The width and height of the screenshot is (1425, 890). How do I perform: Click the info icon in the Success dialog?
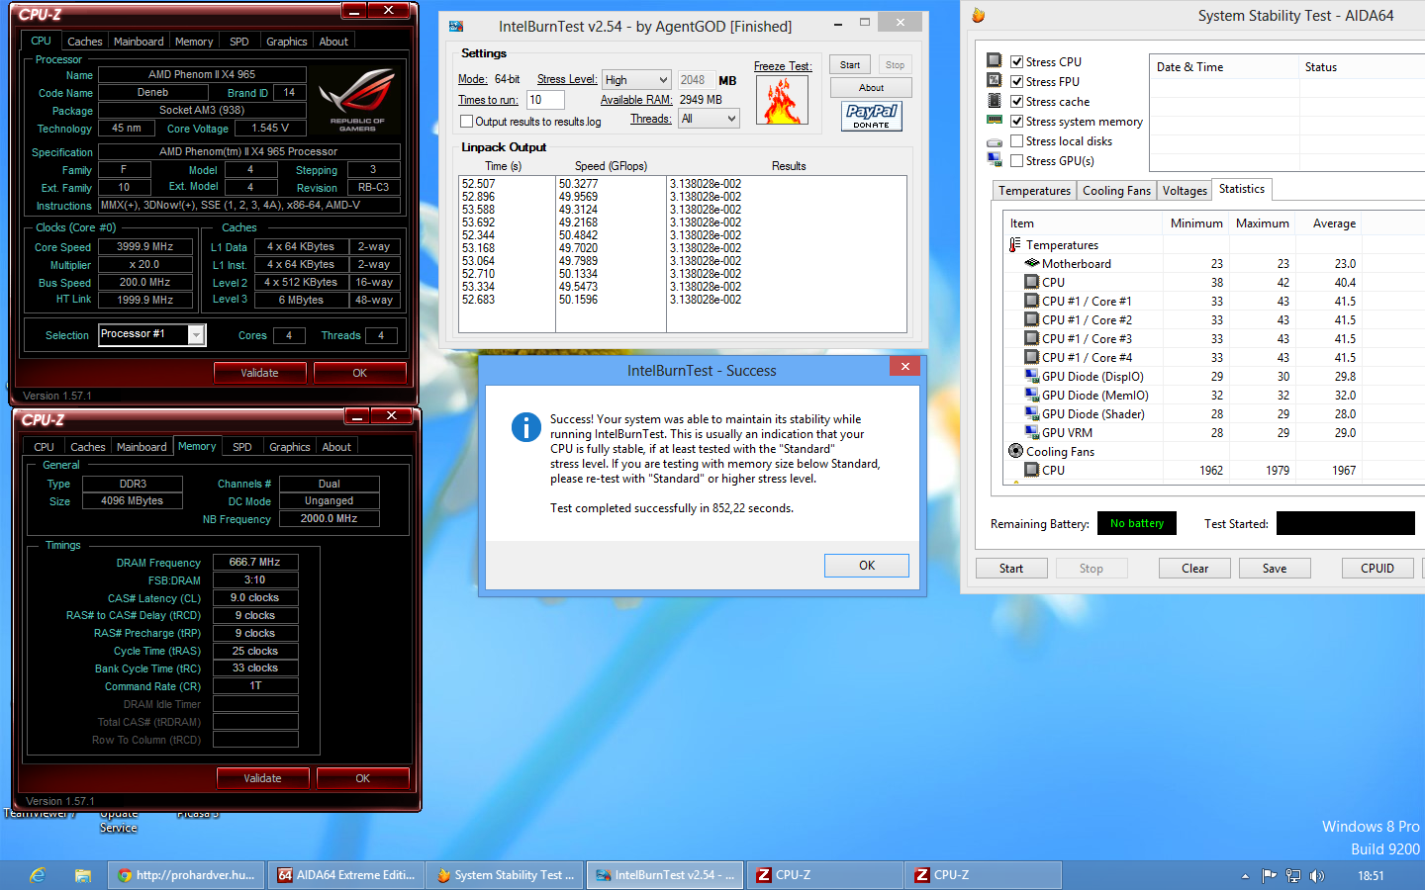click(525, 427)
